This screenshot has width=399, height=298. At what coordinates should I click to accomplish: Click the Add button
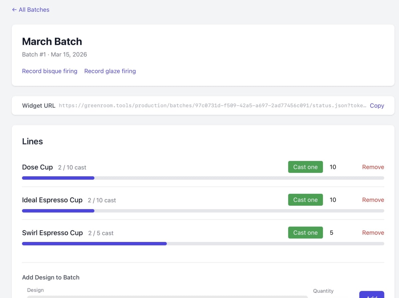tap(371, 295)
